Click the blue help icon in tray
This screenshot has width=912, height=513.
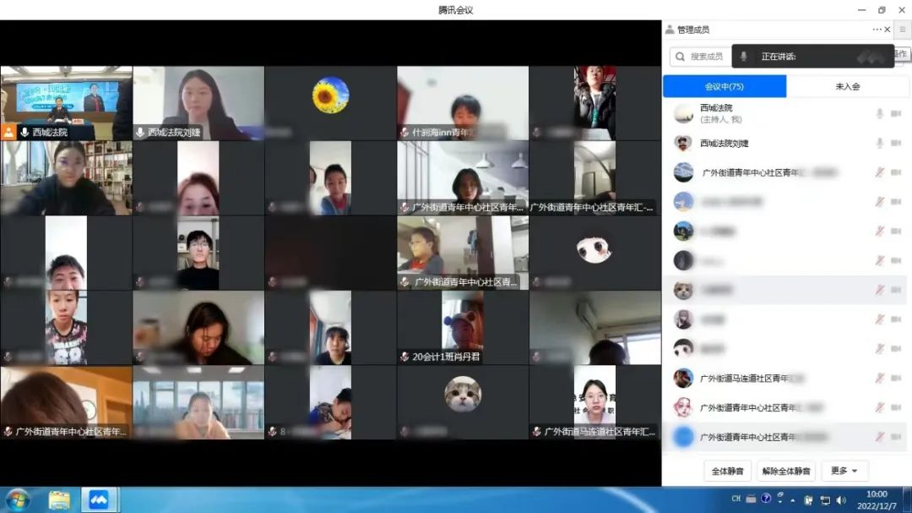tap(766, 499)
